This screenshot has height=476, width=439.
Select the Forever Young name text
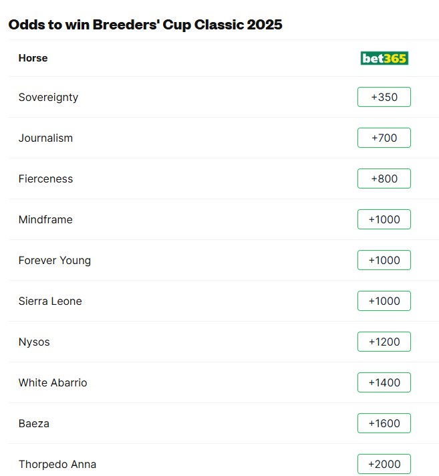(55, 260)
